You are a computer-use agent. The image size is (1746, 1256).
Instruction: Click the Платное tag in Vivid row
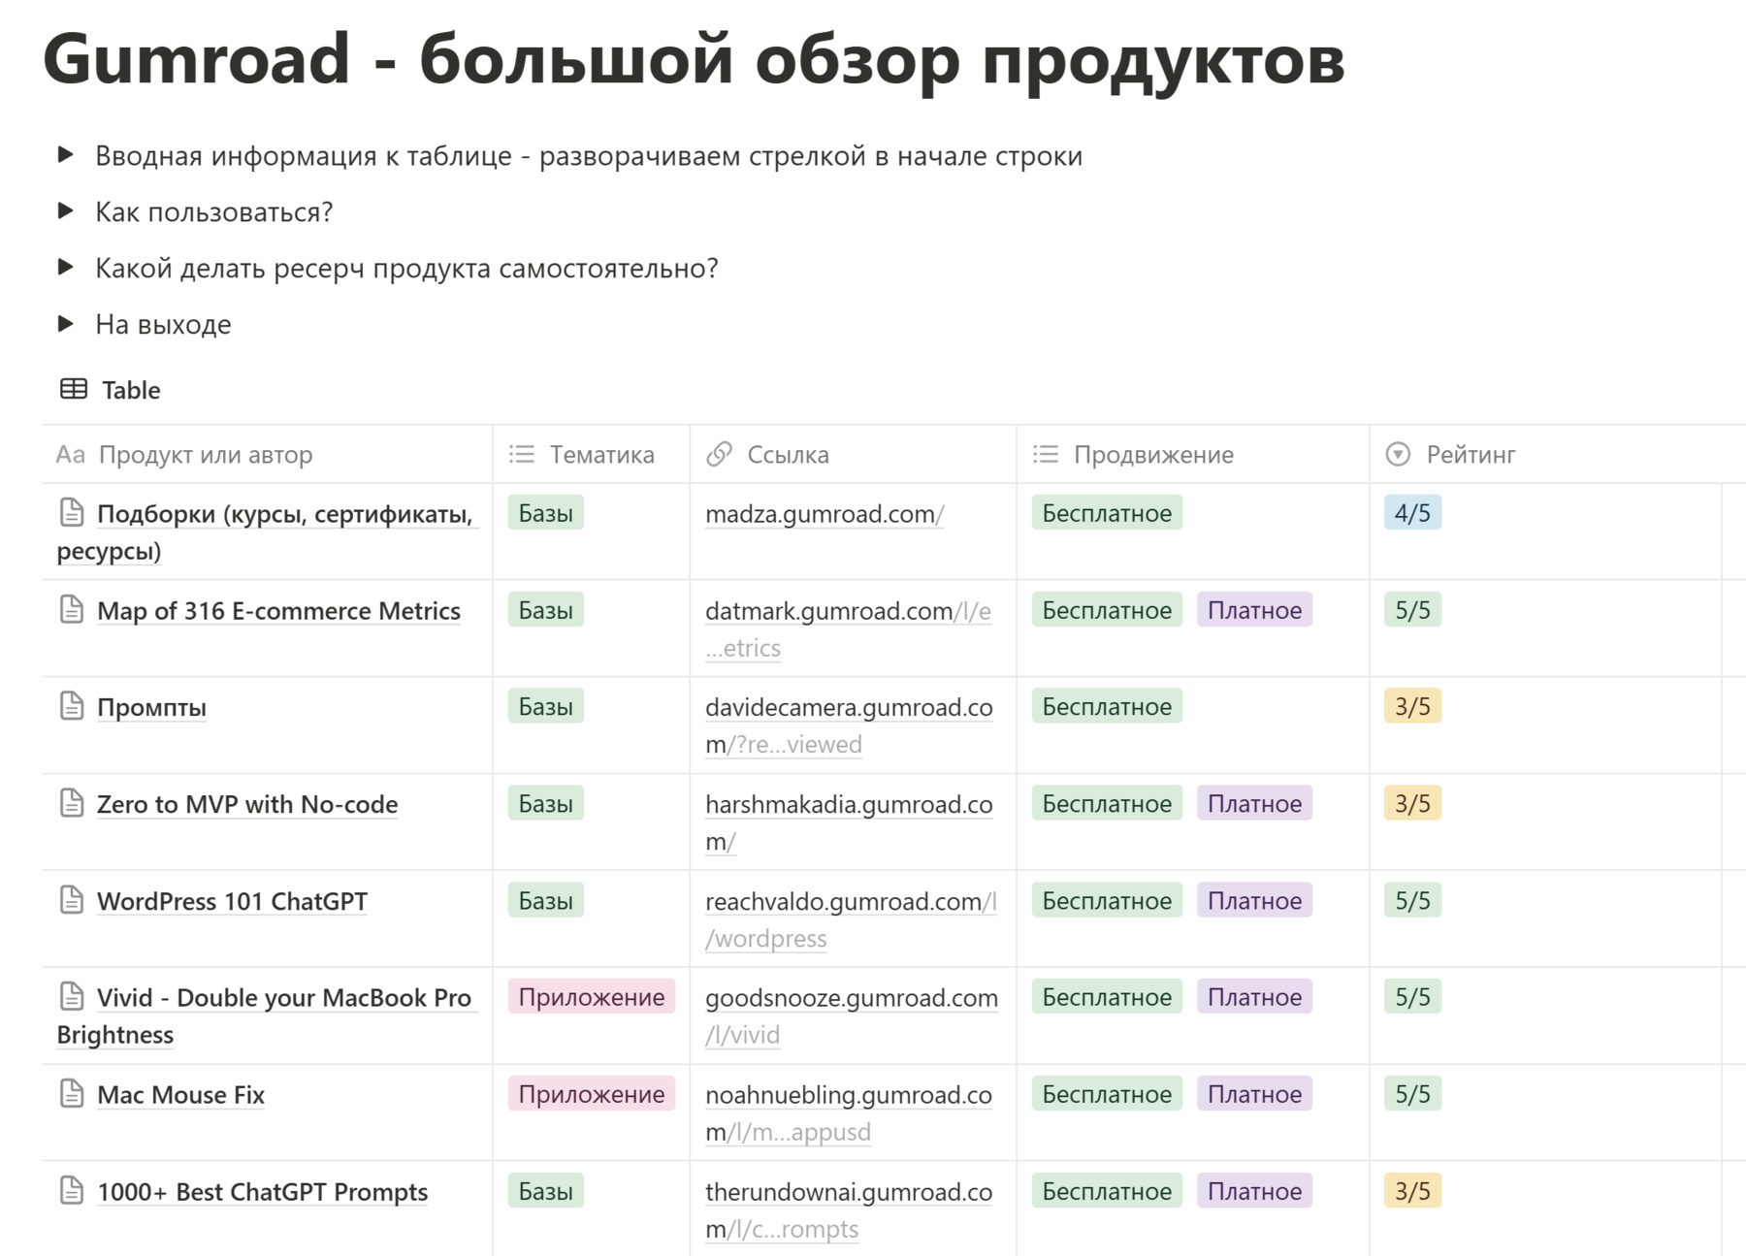(1254, 997)
